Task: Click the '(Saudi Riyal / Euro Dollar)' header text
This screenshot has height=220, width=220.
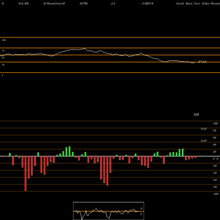Action: coord(193,4)
